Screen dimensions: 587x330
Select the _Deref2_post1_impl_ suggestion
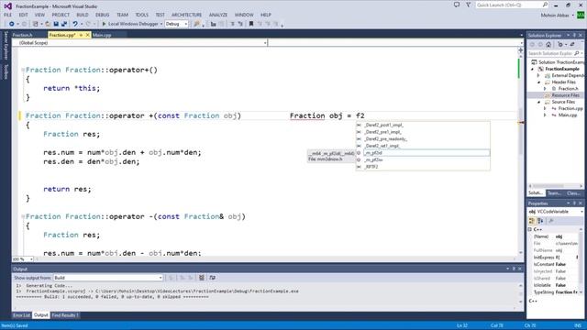click(x=423, y=125)
